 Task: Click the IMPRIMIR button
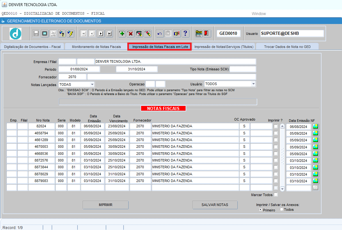pos(106,205)
